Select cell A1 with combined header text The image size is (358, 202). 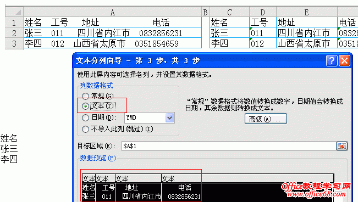point(113,23)
